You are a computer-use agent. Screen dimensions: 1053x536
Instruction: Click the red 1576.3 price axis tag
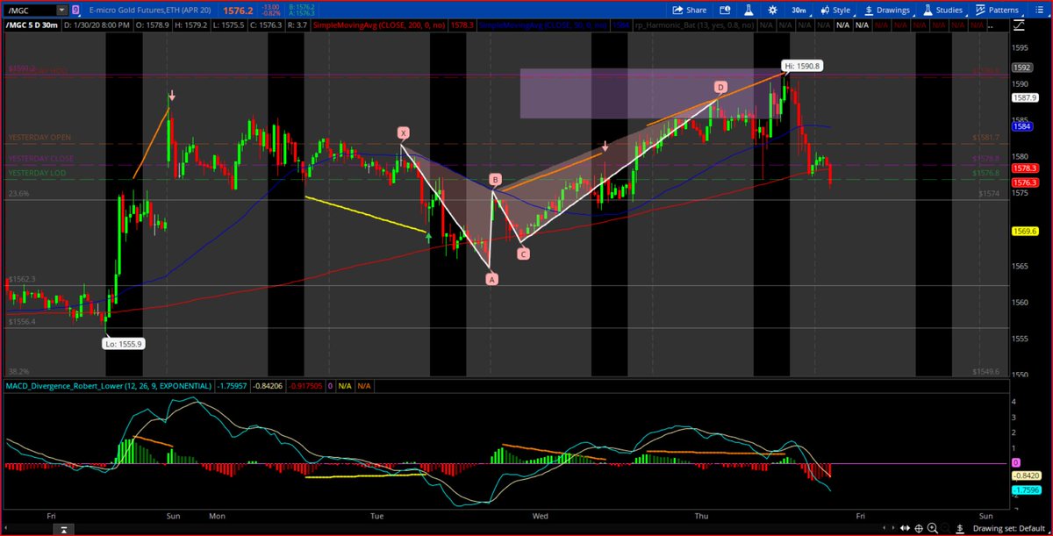pos(1024,182)
